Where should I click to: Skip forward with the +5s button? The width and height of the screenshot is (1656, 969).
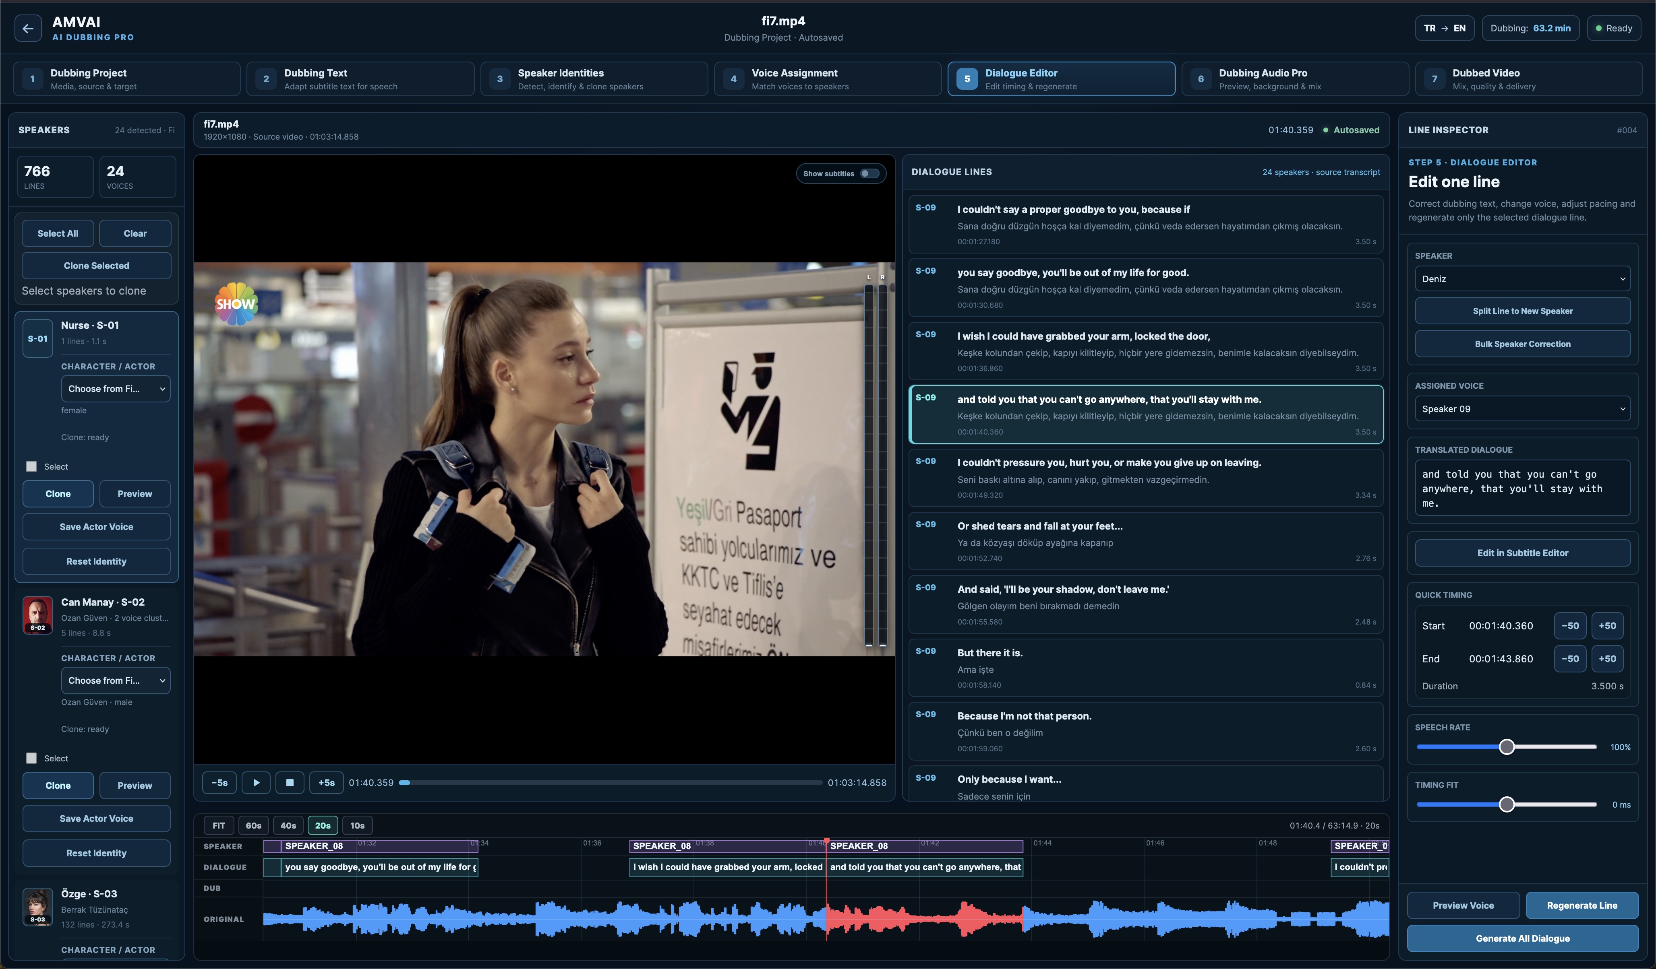[327, 783]
